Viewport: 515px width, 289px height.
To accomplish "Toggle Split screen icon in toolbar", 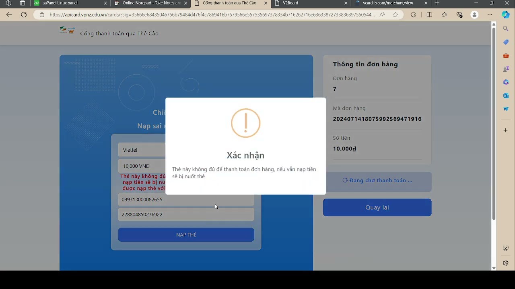I will (429, 15).
